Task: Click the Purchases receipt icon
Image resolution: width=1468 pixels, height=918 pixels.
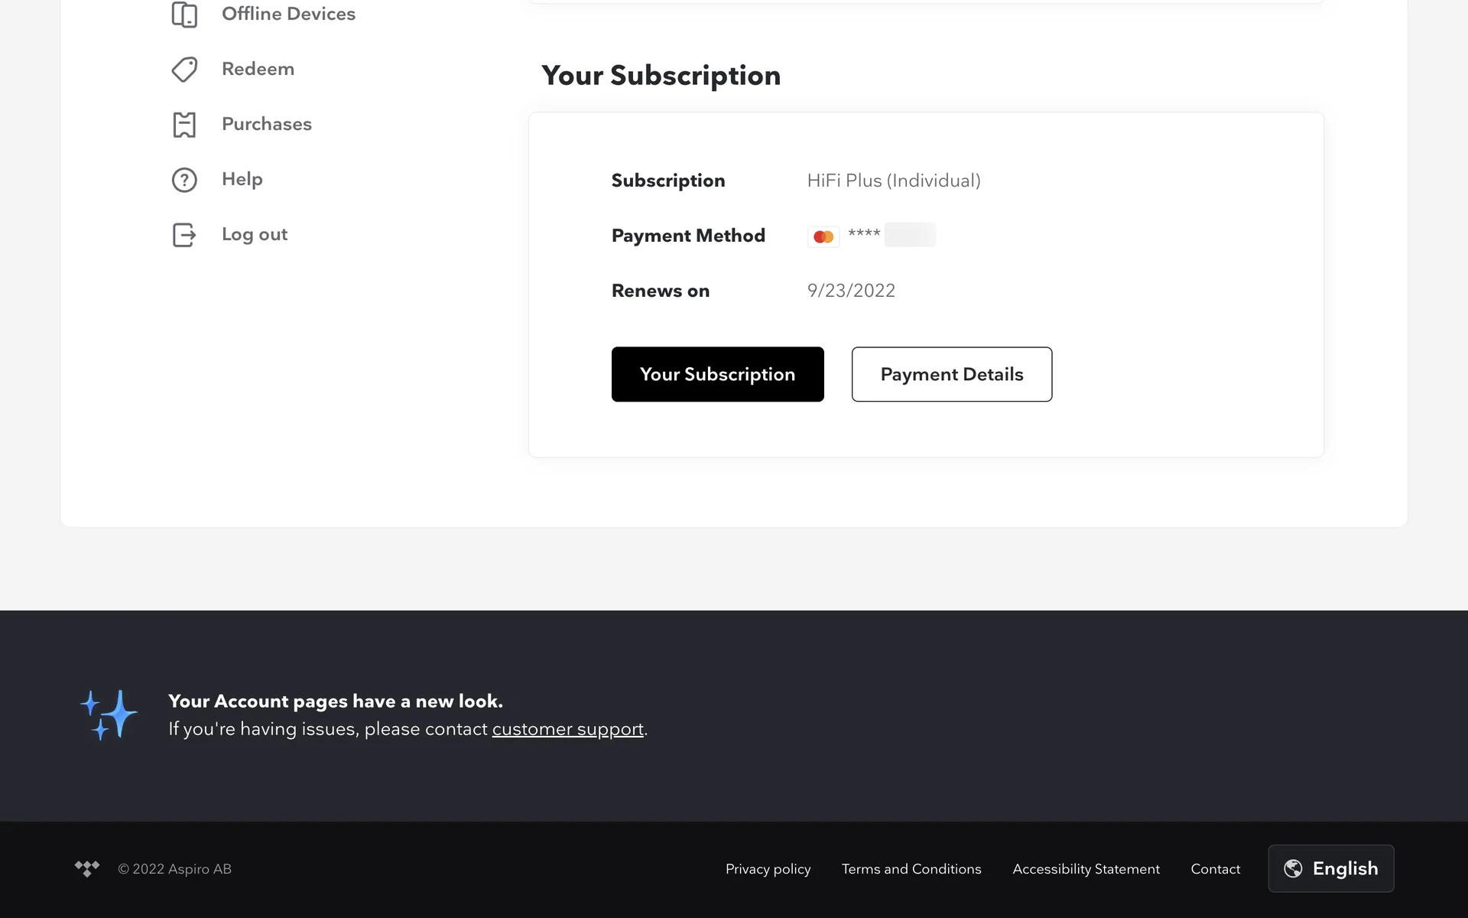Action: coord(184,125)
